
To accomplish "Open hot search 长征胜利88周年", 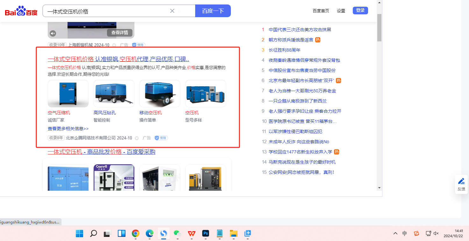I will 285,50.
